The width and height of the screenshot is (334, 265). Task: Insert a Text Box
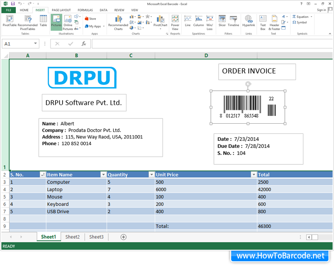coord(263,23)
